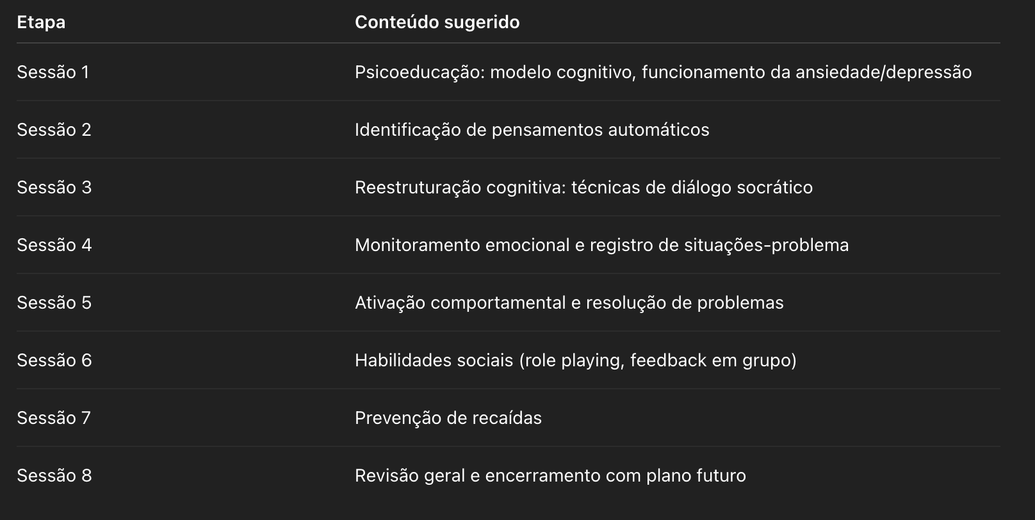Select the Sessão 4 cell
This screenshot has width=1035, height=520.
coord(54,245)
